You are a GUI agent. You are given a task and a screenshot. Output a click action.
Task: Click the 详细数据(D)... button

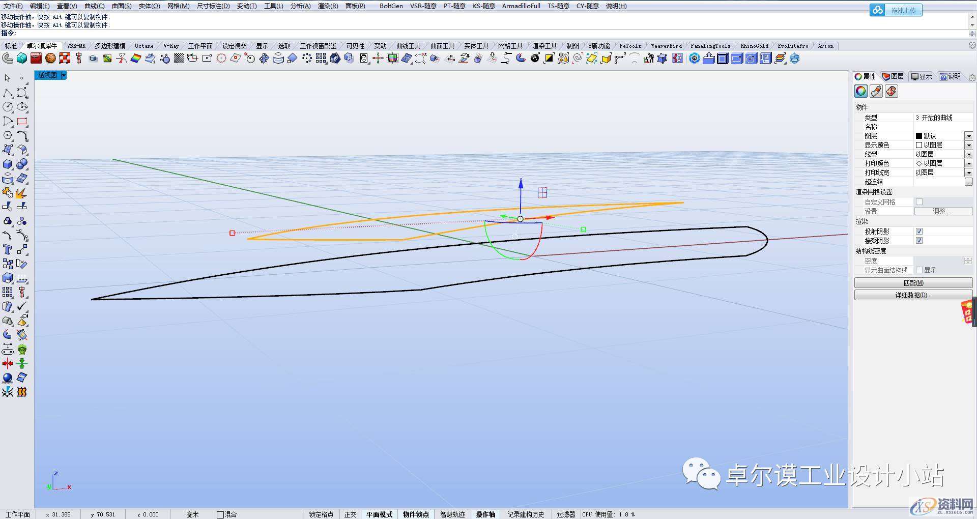point(913,295)
